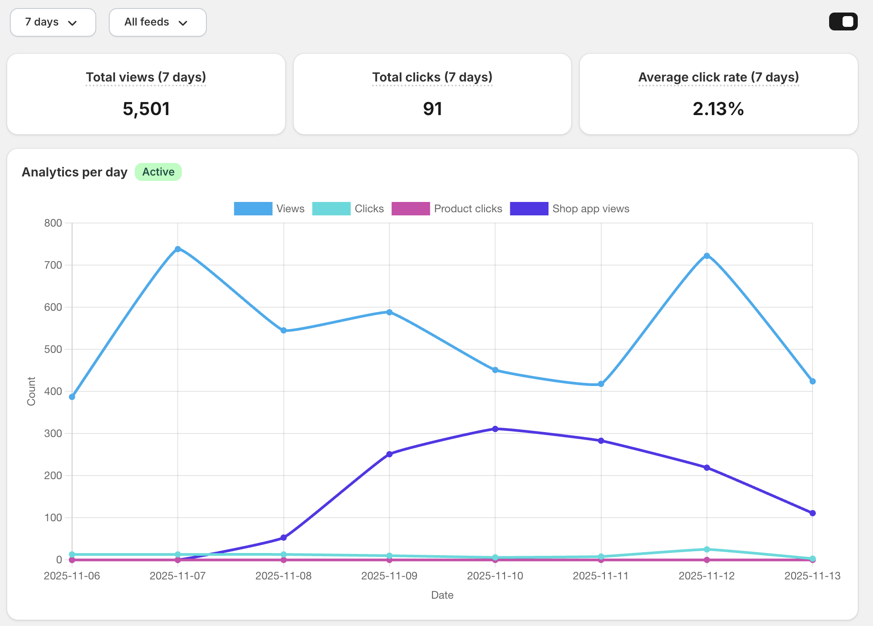Click Views data point on 2025-11-13
The image size is (873, 626).
coord(813,382)
